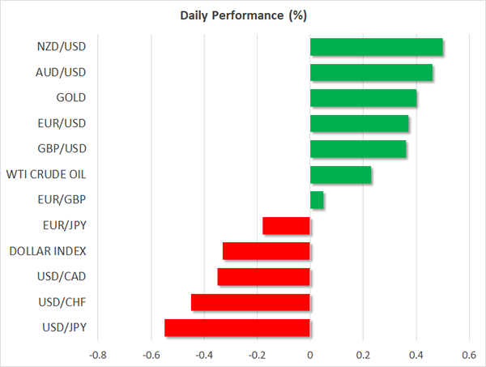The width and height of the screenshot is (486, 367).
Task: Click the NZD/USD axis label
Action: [63, 47]
